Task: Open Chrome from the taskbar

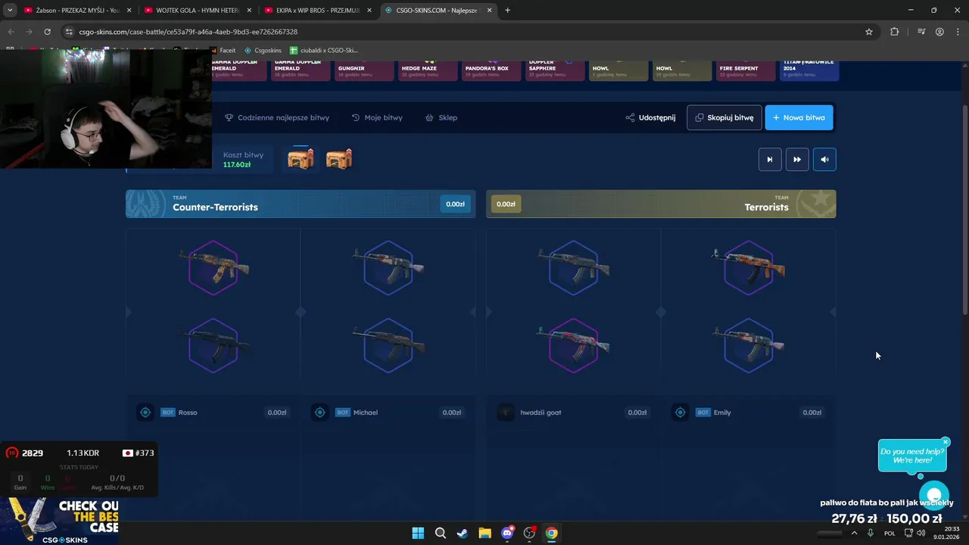Action: [552, 533]
